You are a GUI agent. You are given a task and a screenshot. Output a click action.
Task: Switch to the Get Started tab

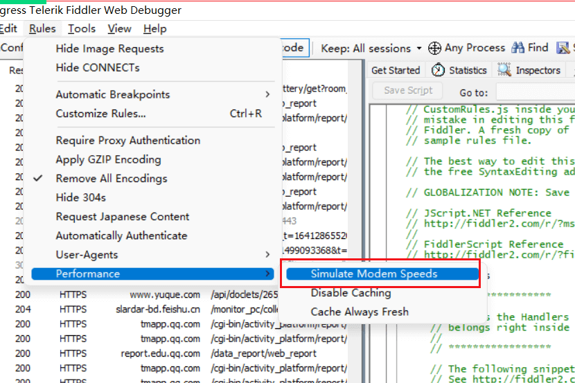click(396, 70)
